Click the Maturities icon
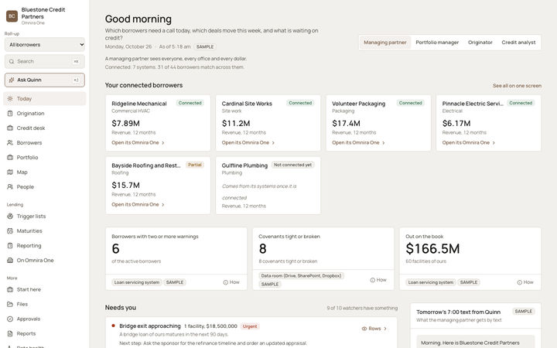 click(10, 230)
